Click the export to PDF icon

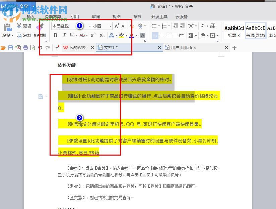19,48
